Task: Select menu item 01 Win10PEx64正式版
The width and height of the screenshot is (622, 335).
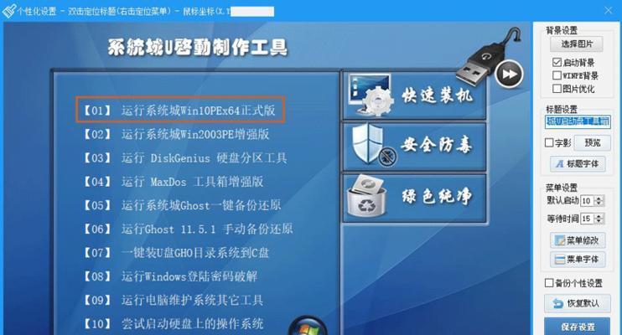Action: pos(180,110)
